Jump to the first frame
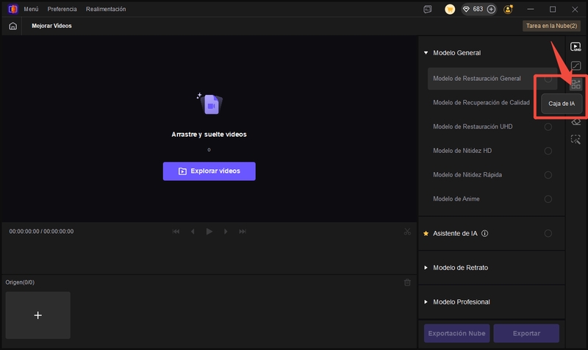This screenshot has height=350, width=588. coord(176,232)
